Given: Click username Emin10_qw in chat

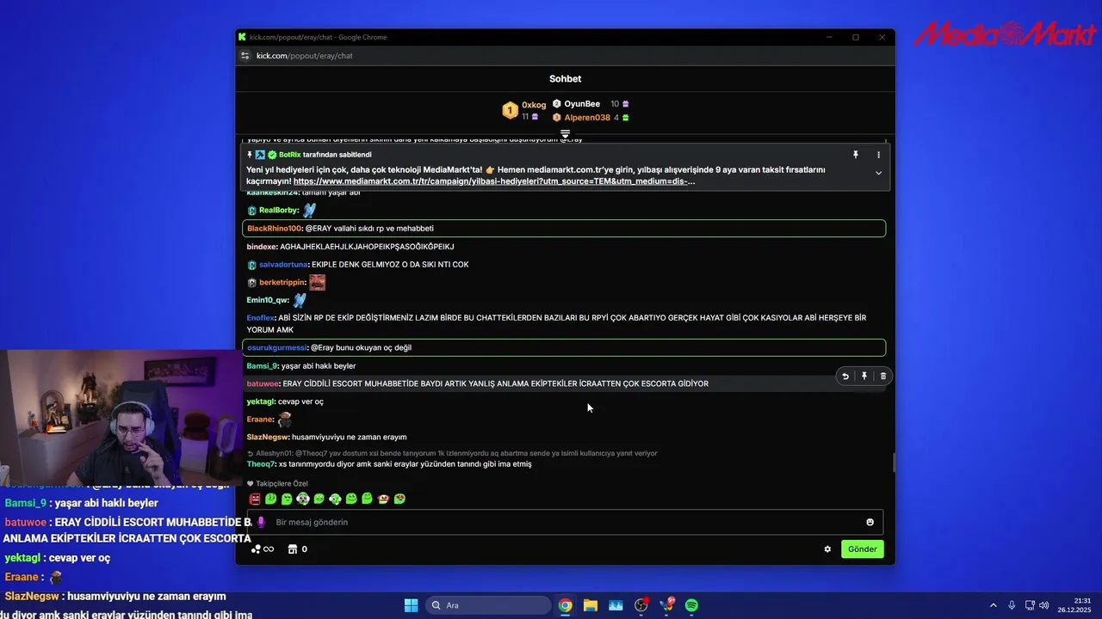Looking at the screenshot, I should coord(268,301).
